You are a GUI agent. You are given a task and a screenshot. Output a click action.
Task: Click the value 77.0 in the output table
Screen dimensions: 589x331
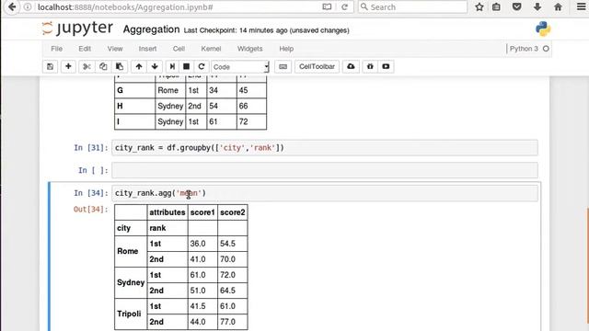[227, 322]
